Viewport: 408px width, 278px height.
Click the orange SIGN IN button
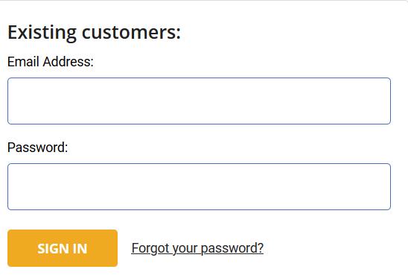(x=63, y=248)
